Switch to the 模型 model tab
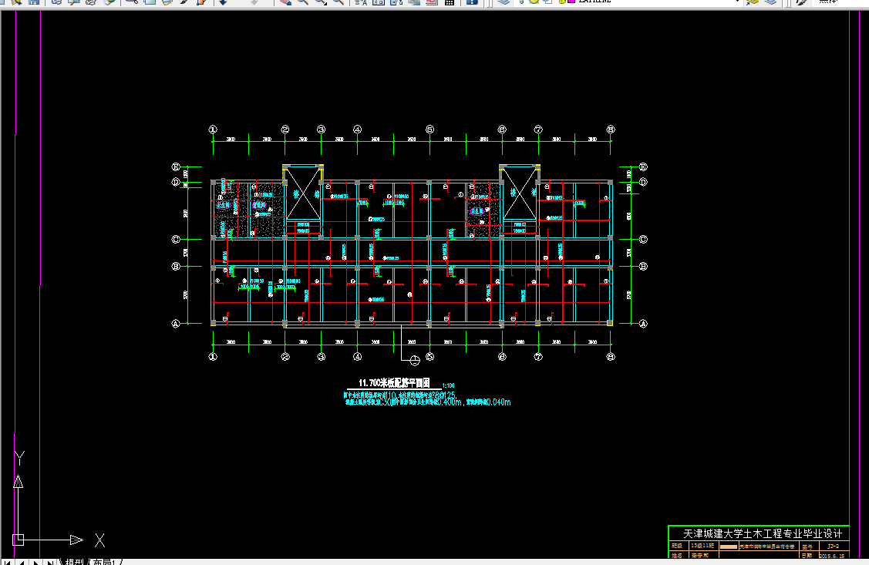 click(74, 562)
